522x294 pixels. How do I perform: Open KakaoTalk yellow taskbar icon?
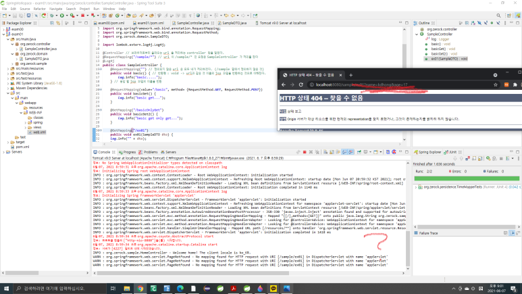tap(273, 289)
